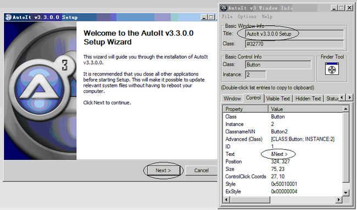Select the Text row showing &Next >
The width and height of the screenshot is (357, 210).
click(283, 154)
